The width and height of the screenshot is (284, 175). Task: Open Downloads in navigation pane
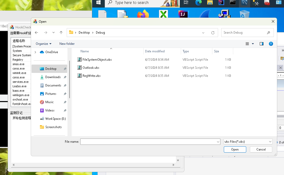53,77
